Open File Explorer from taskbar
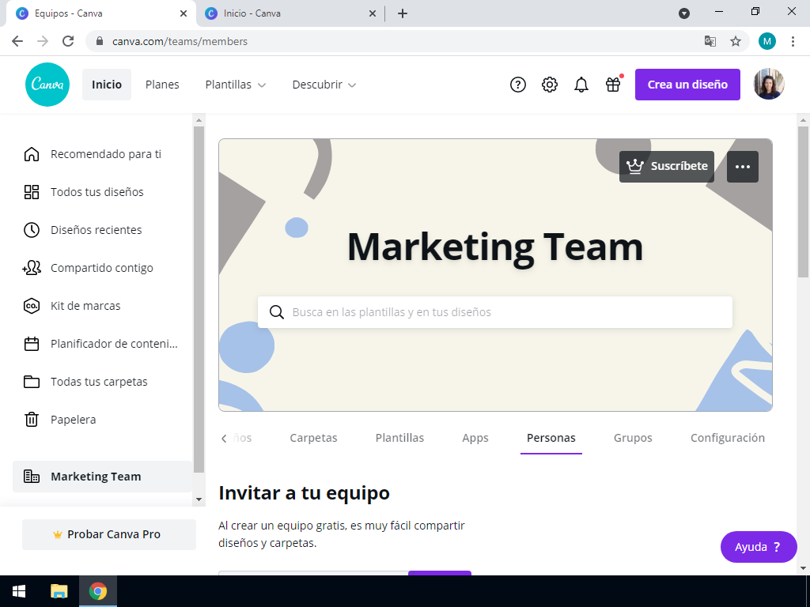Viewport: 810px width, 607px height. 59,591
